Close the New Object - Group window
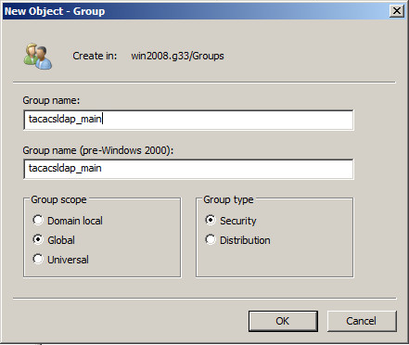This screenshot has height=345, width=409. pyautogui.click(x=397, y=11)
